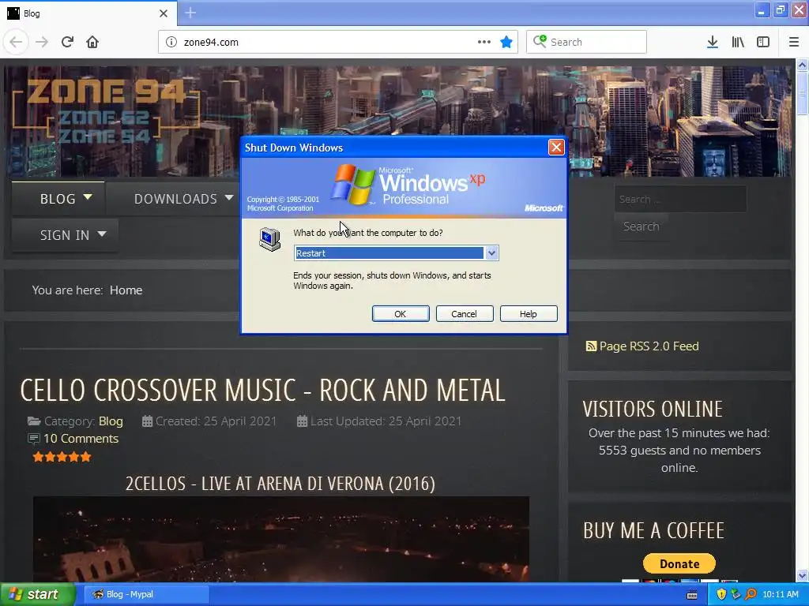Image resolution: width=809 pixels, height=606 pixels.
Task: Open the Library icon in toolbar
Action: 738,42
